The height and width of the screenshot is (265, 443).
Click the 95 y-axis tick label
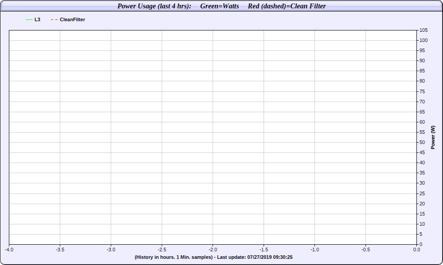(422, 50)
